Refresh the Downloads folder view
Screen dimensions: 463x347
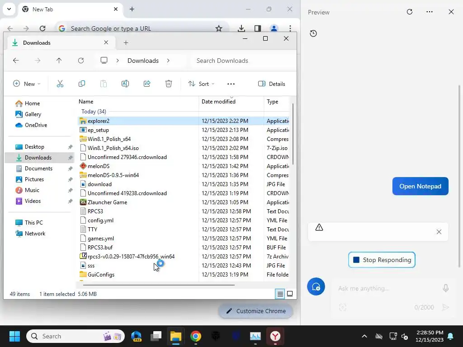[81, 61]
